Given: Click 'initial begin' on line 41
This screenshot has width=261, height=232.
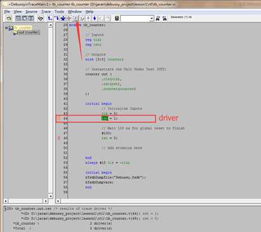Looking at the screenshot, I should 98,104.
